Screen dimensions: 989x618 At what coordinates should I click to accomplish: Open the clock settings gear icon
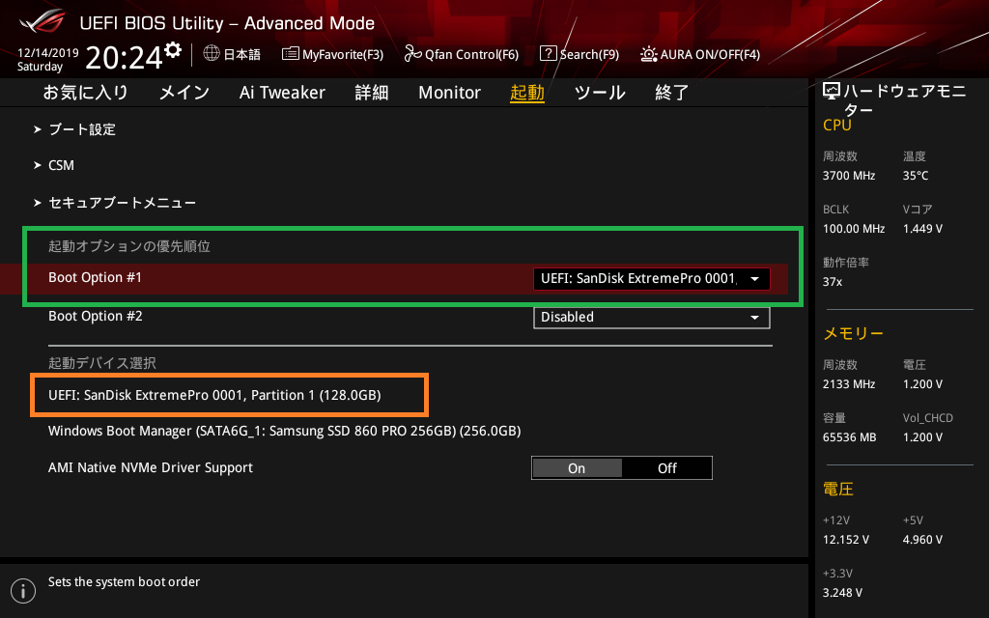pos(173,50)
